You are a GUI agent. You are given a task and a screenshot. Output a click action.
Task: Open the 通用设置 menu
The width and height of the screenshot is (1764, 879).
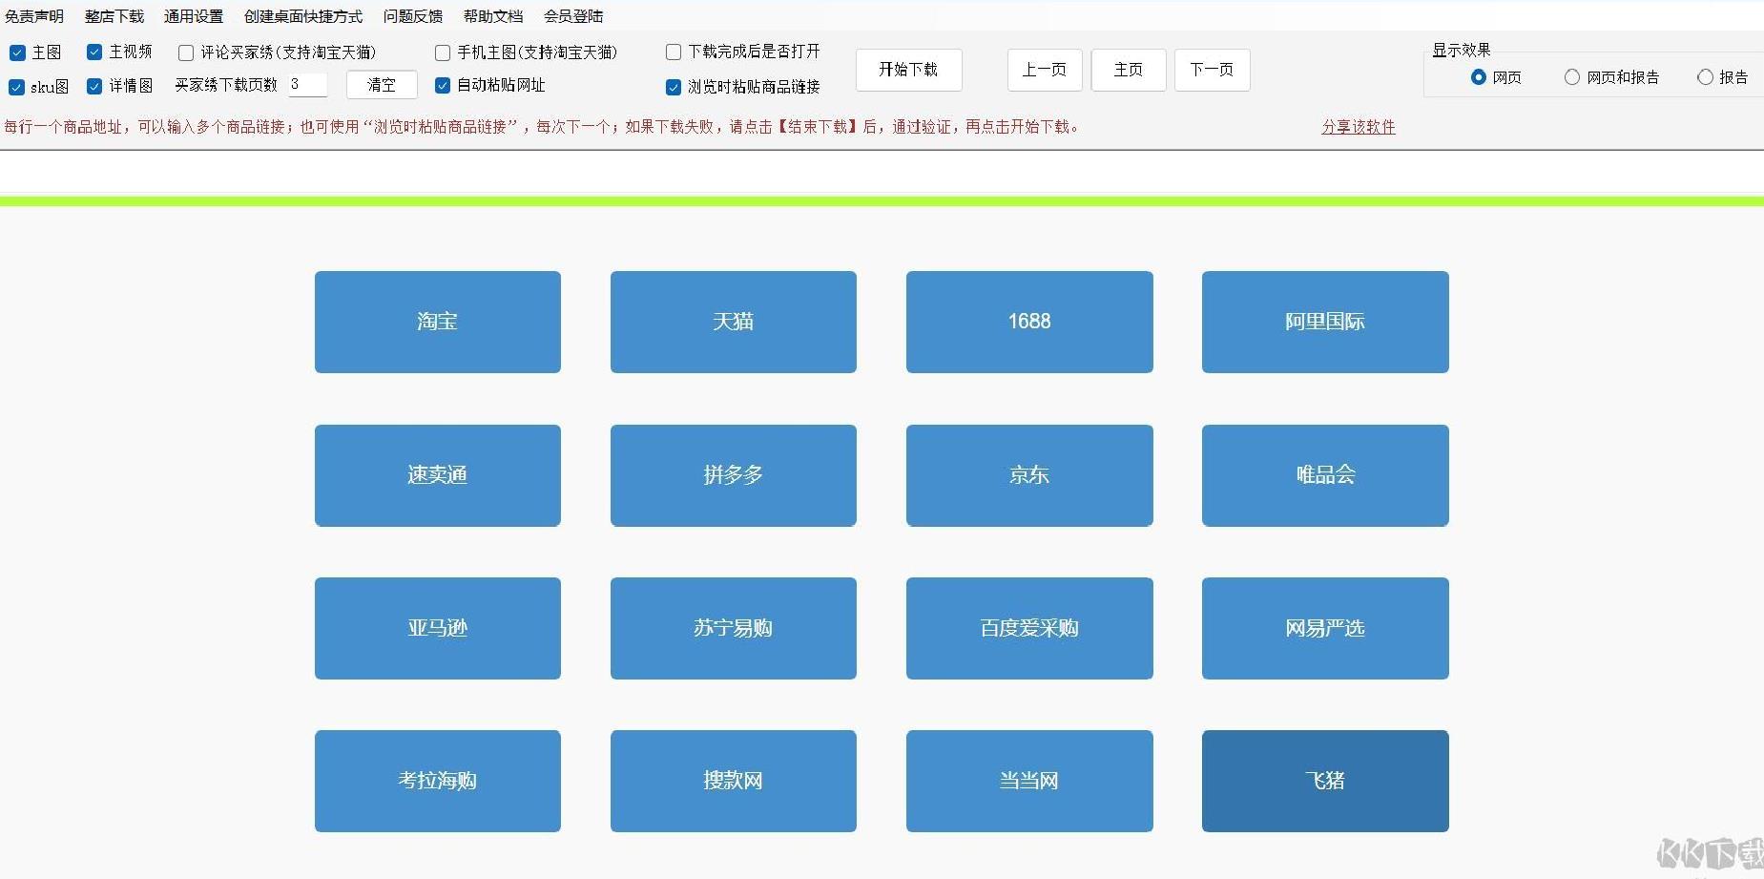click(x=194, y=16)
